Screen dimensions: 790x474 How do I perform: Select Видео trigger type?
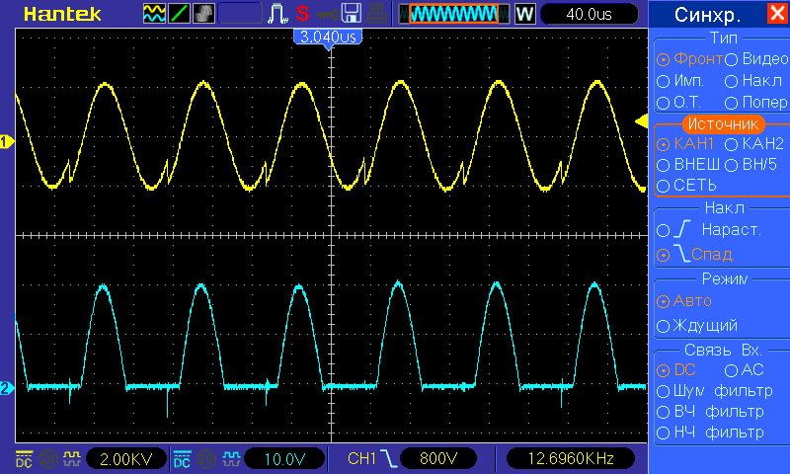[x=756, y=59]
